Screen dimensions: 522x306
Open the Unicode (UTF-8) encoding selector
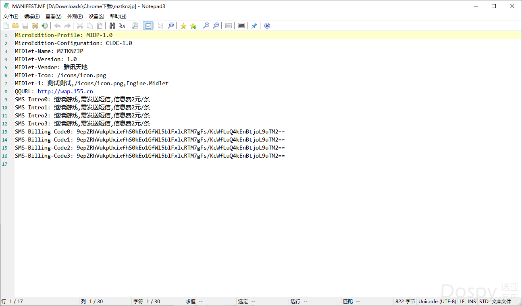click(437, 301)
